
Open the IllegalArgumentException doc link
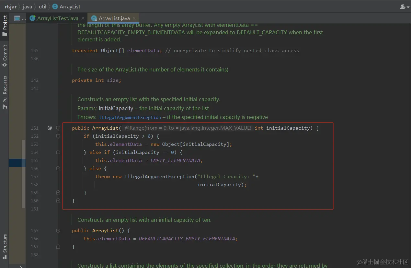pyautogui.click(x=130, y=117)
